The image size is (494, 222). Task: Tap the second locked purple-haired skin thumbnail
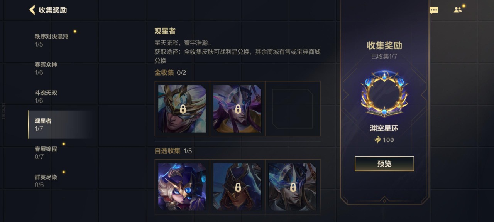[x=237, y=109]
